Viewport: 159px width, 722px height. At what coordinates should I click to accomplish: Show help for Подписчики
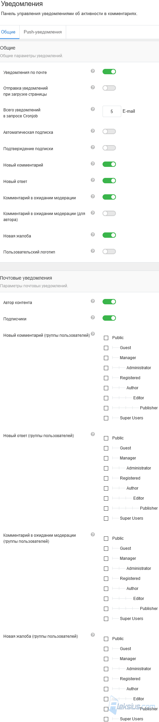coord(93,317)
